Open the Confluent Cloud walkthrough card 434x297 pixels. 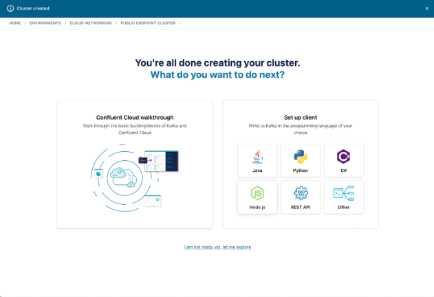pos(135,164)
